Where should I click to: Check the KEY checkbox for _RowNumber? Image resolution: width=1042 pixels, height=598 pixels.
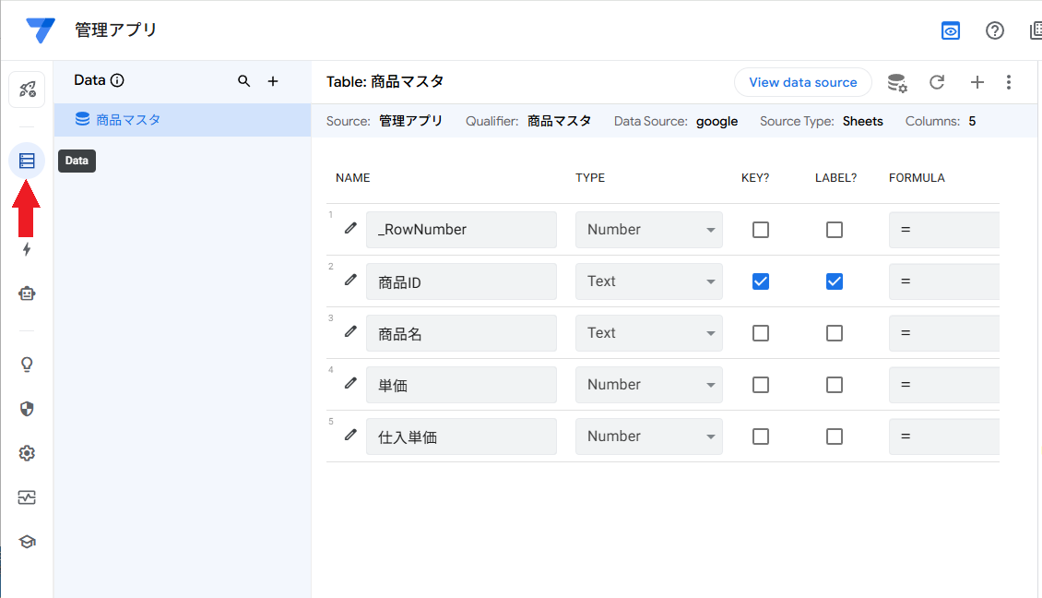tap(761, 230)
